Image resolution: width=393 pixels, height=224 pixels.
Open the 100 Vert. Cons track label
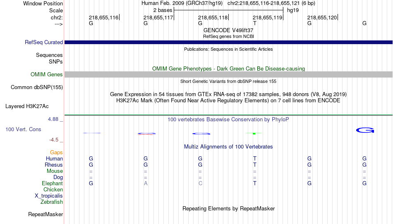[x=23, y=129]
